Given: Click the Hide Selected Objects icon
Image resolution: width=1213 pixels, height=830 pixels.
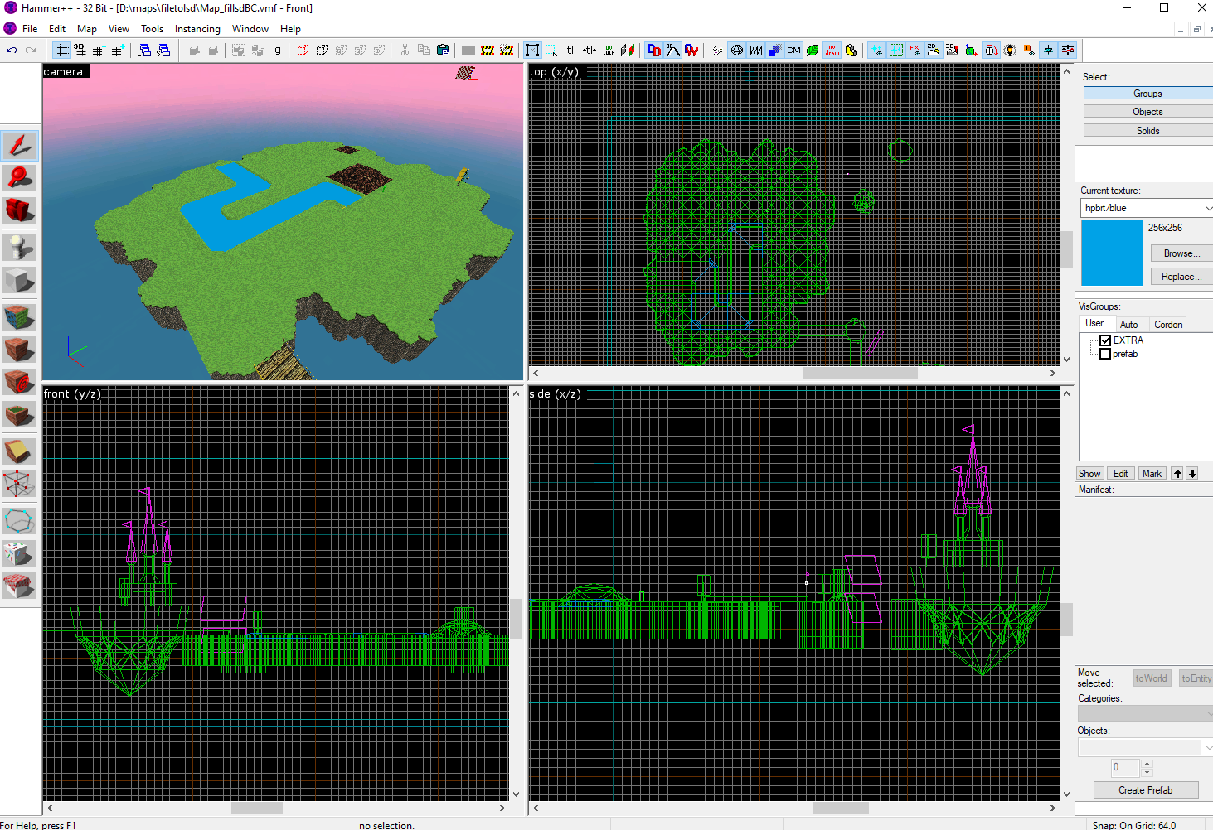Looking at the screenshot, I should click(x=303, y=51).
